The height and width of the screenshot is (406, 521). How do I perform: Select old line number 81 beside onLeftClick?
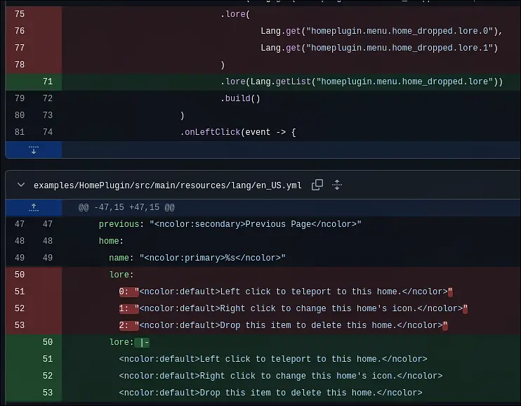point(20,132)
